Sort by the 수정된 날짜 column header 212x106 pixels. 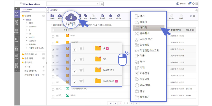(x=176, y=30)
